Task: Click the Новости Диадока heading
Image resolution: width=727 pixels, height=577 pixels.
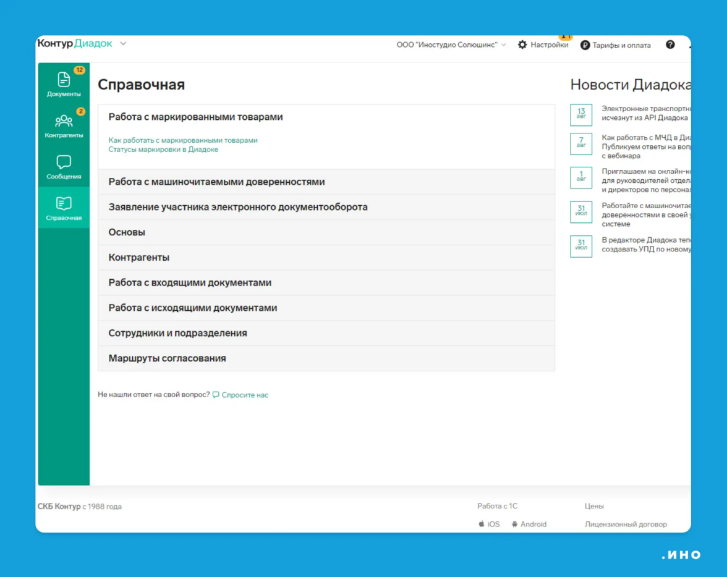Action: (630, 85)
